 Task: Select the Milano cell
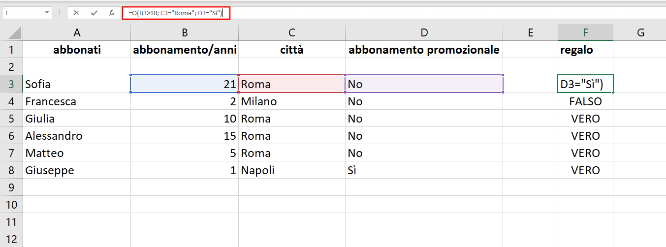coord(291,101)
